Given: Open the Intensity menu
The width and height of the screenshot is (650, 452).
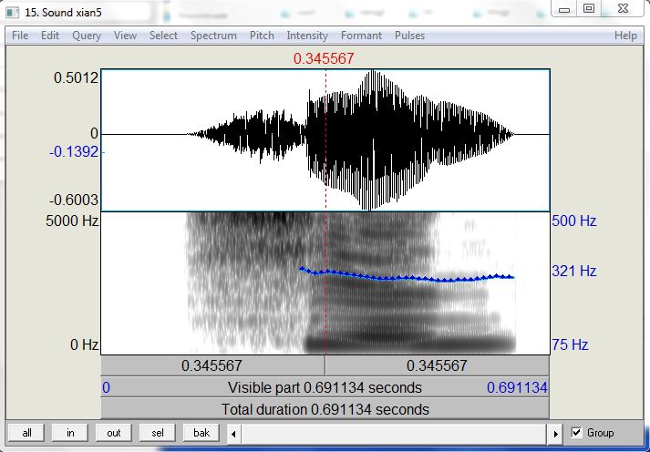Looking at the screenshot, I should click(x=307, y=36).
